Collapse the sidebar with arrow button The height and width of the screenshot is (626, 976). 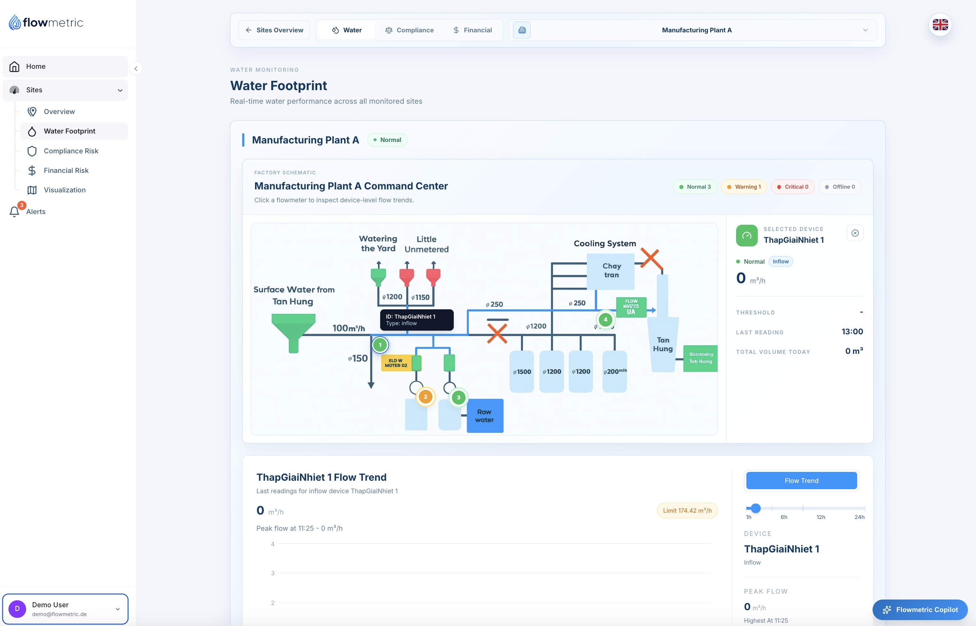point(136,69)
